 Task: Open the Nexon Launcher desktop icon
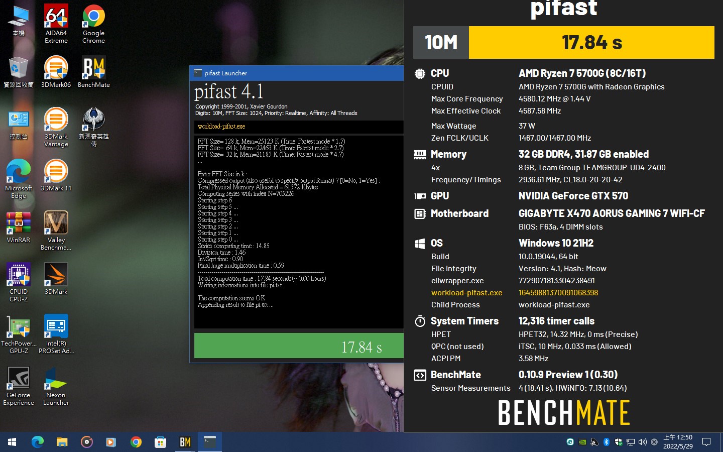pyautogui.click(x=56, y=386)
